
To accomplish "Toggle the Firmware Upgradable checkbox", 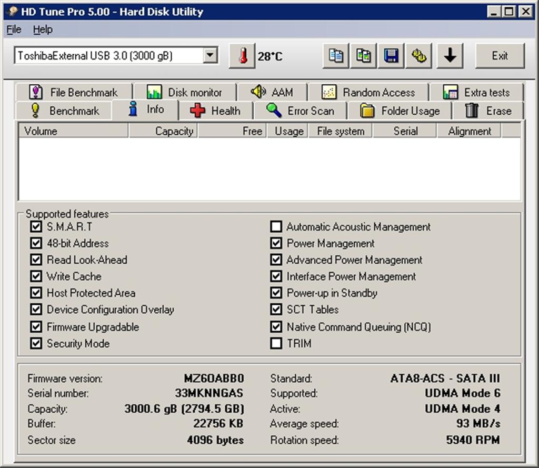I will pos(36,327).
